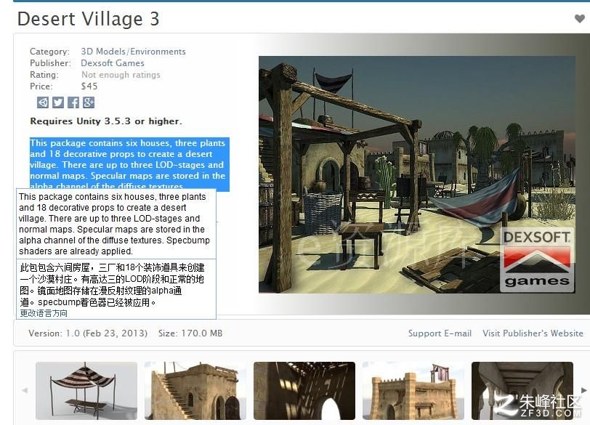
Task: Go to previous thumbnails with left arrow
Action: coord(25,390)
